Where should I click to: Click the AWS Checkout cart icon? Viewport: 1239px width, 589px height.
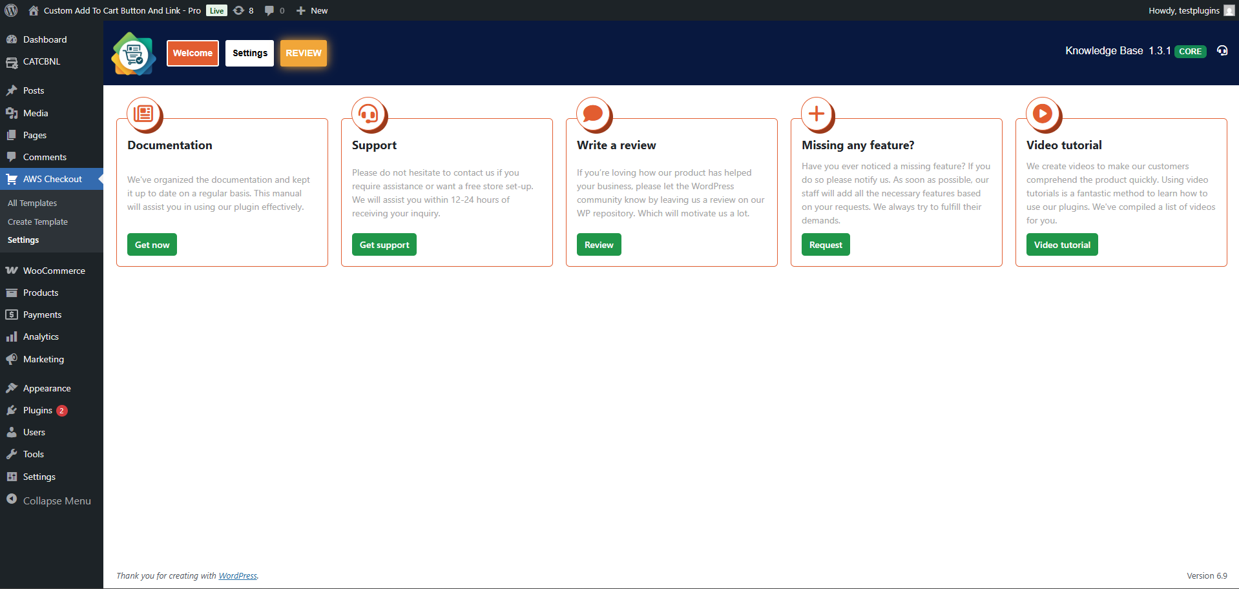[x=12, y=179]
